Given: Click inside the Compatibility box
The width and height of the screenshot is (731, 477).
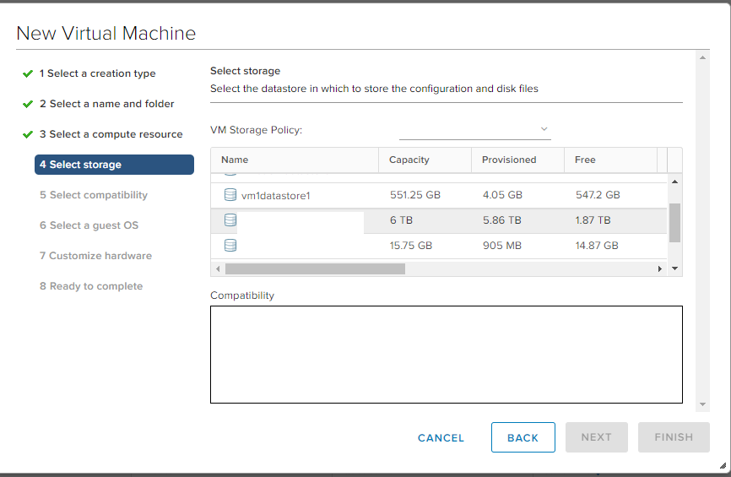Looking at the screenshot, I should pos(447,355).
